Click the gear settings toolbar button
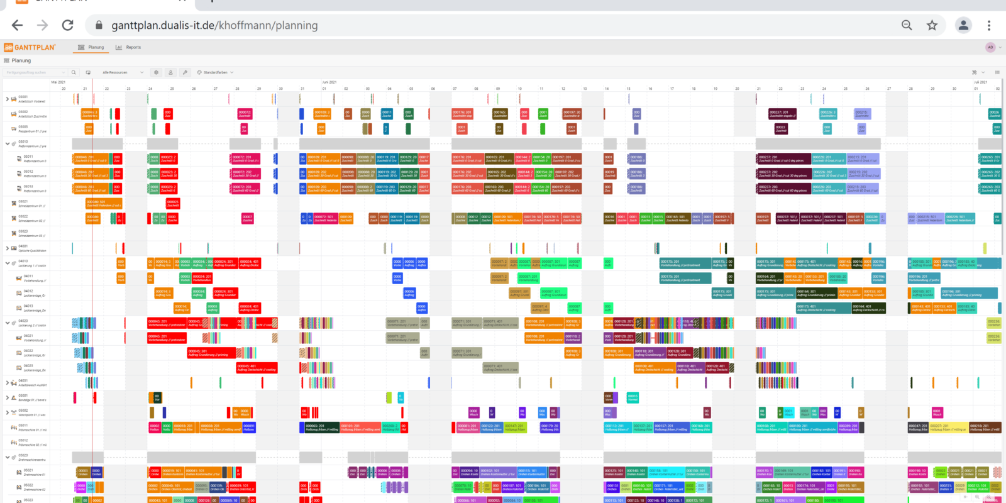 coord(157,72)
